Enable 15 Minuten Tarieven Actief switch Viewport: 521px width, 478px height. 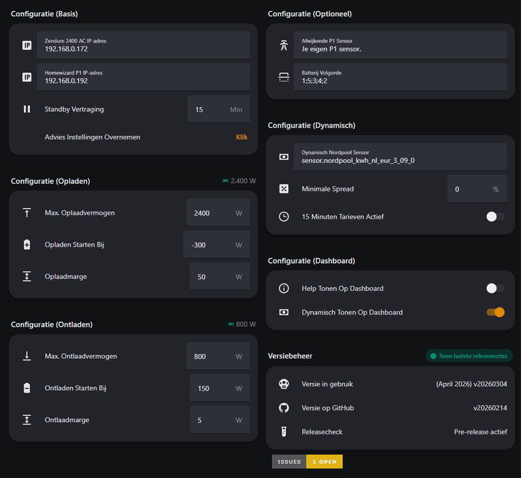[x=495, y=216]
